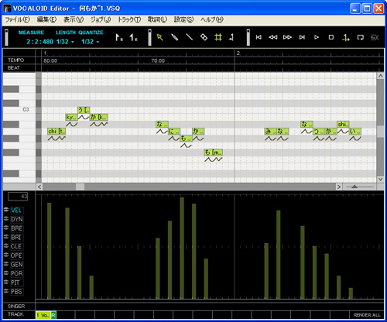Open the ファイル(F) menu
This screenshot has width=387, height=322.
point(18,19)
